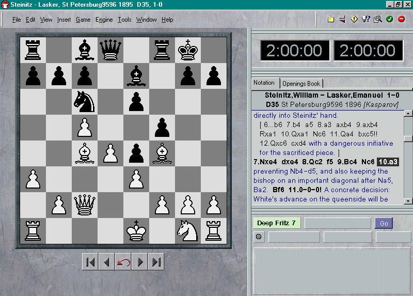Open the Game menu
The image size is (413, 296).
pos(83,20)
